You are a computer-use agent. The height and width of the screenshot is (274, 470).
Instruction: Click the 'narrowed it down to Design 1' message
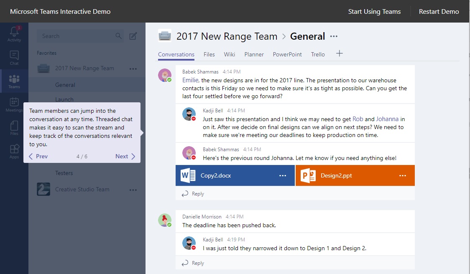284,248
